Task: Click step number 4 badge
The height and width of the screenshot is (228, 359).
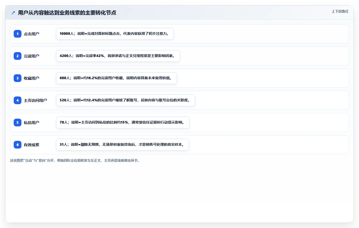Action: point(18,100)
